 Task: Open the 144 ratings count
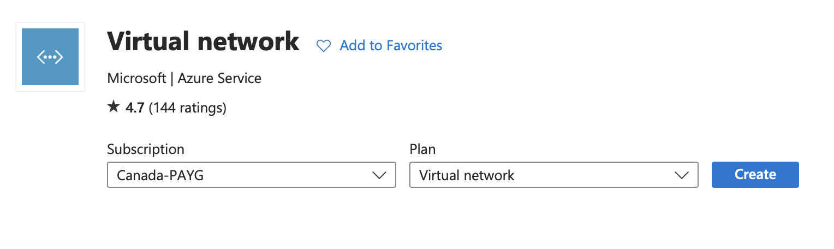point(187,108)
